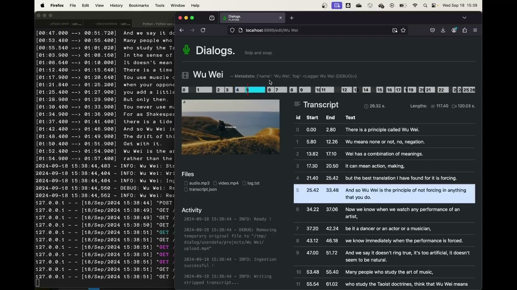Select the highlighted transcript row 5
Image resolution: width=517 pixels, height=290 pixels.
[385, 194]
